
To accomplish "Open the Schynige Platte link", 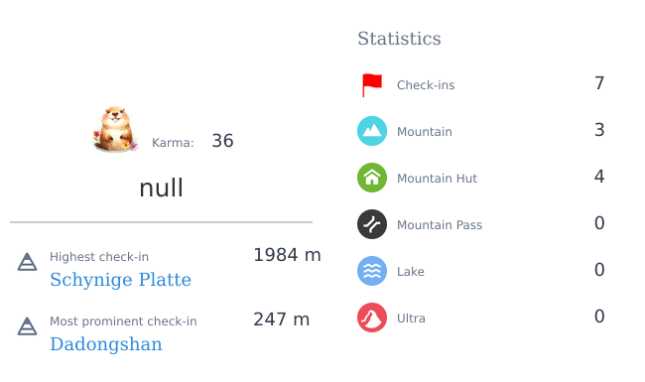I will 120,280.
